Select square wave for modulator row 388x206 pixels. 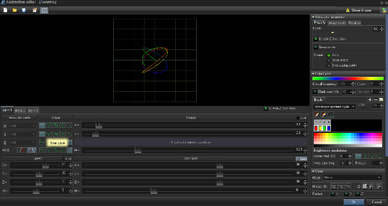pos(56,150)
